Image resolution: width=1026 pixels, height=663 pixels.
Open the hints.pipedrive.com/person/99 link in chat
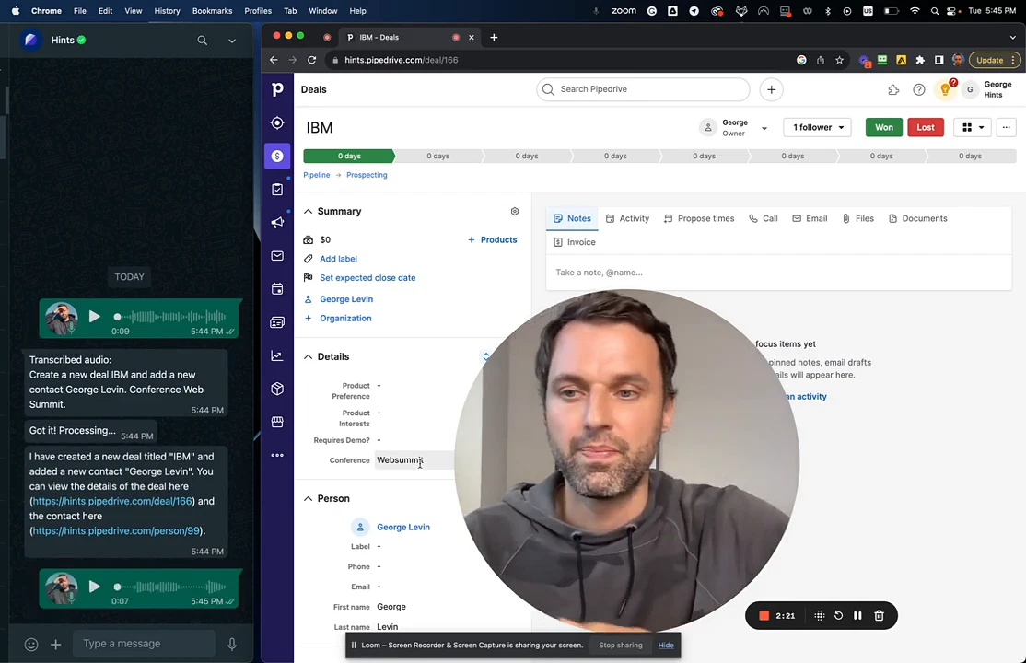(x=116, y=530)
